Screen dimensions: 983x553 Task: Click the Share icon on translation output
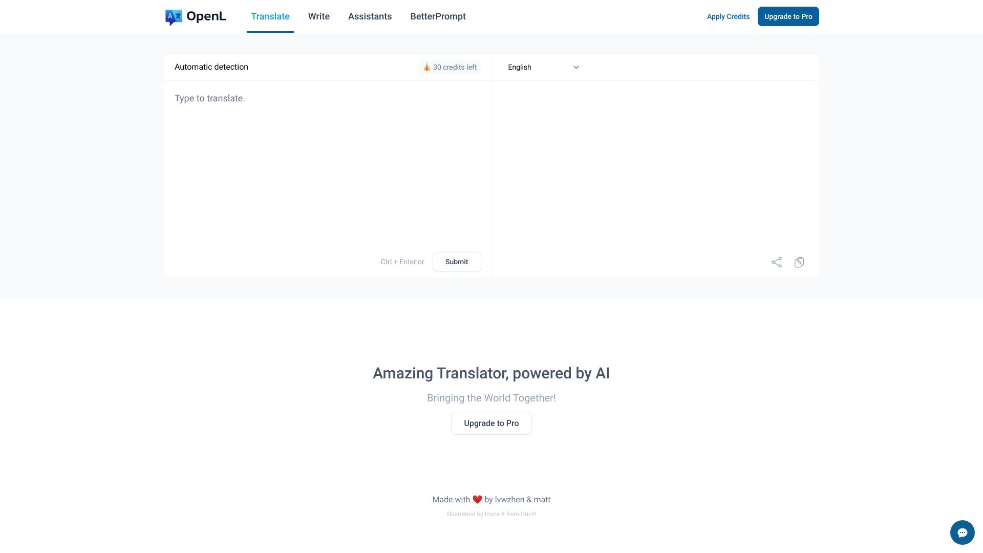point(776,262)
